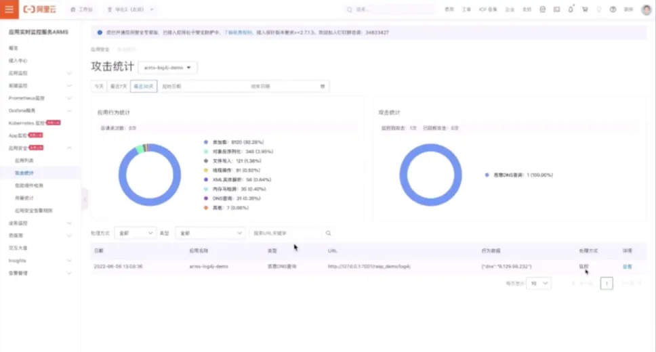Screen dimensions: 656x352
Task: Click the sidebar collapse handle
Action: point(85,200)
